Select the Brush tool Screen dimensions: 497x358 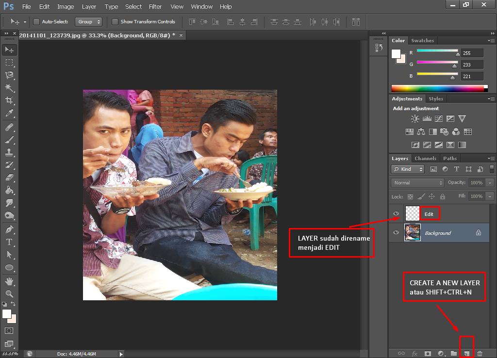pos(9,140)
